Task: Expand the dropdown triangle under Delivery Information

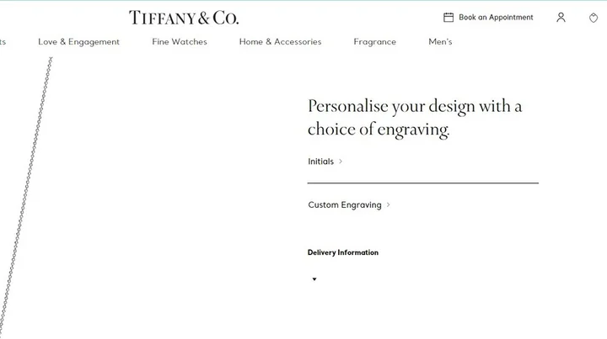Action: coord(314,279)
